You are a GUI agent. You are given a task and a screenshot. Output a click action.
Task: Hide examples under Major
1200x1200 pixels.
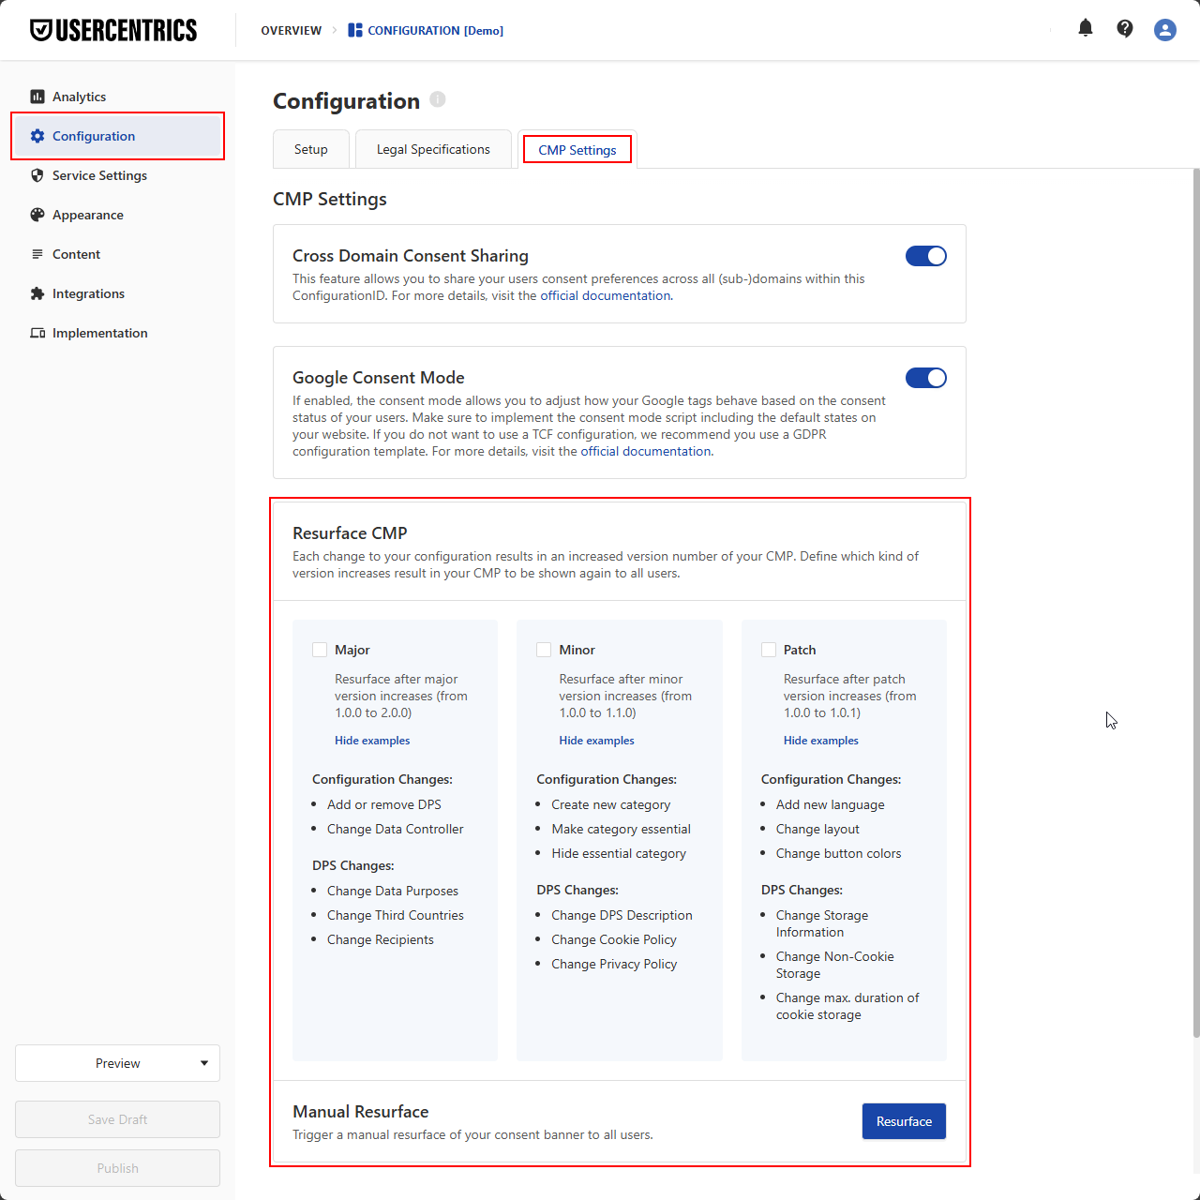coord(372,741)
